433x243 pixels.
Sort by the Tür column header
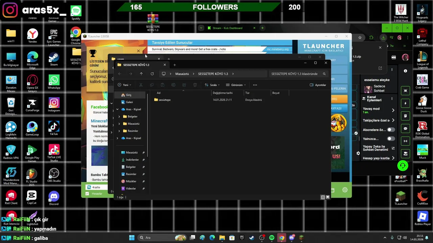pyautogui.click(x=257, y=93)
